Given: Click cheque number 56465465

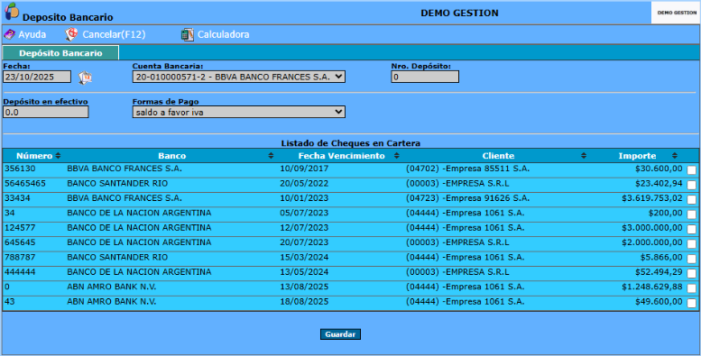Looking at the screenshot, I should 25,184.
